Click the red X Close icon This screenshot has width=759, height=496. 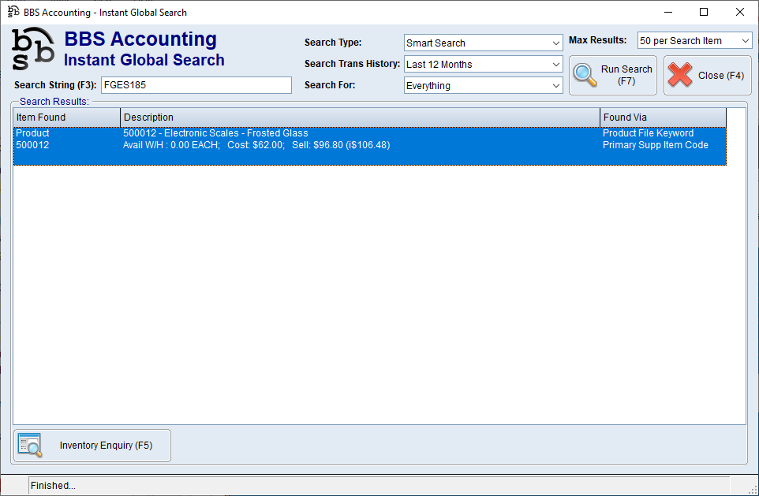[x=680, y=76]
